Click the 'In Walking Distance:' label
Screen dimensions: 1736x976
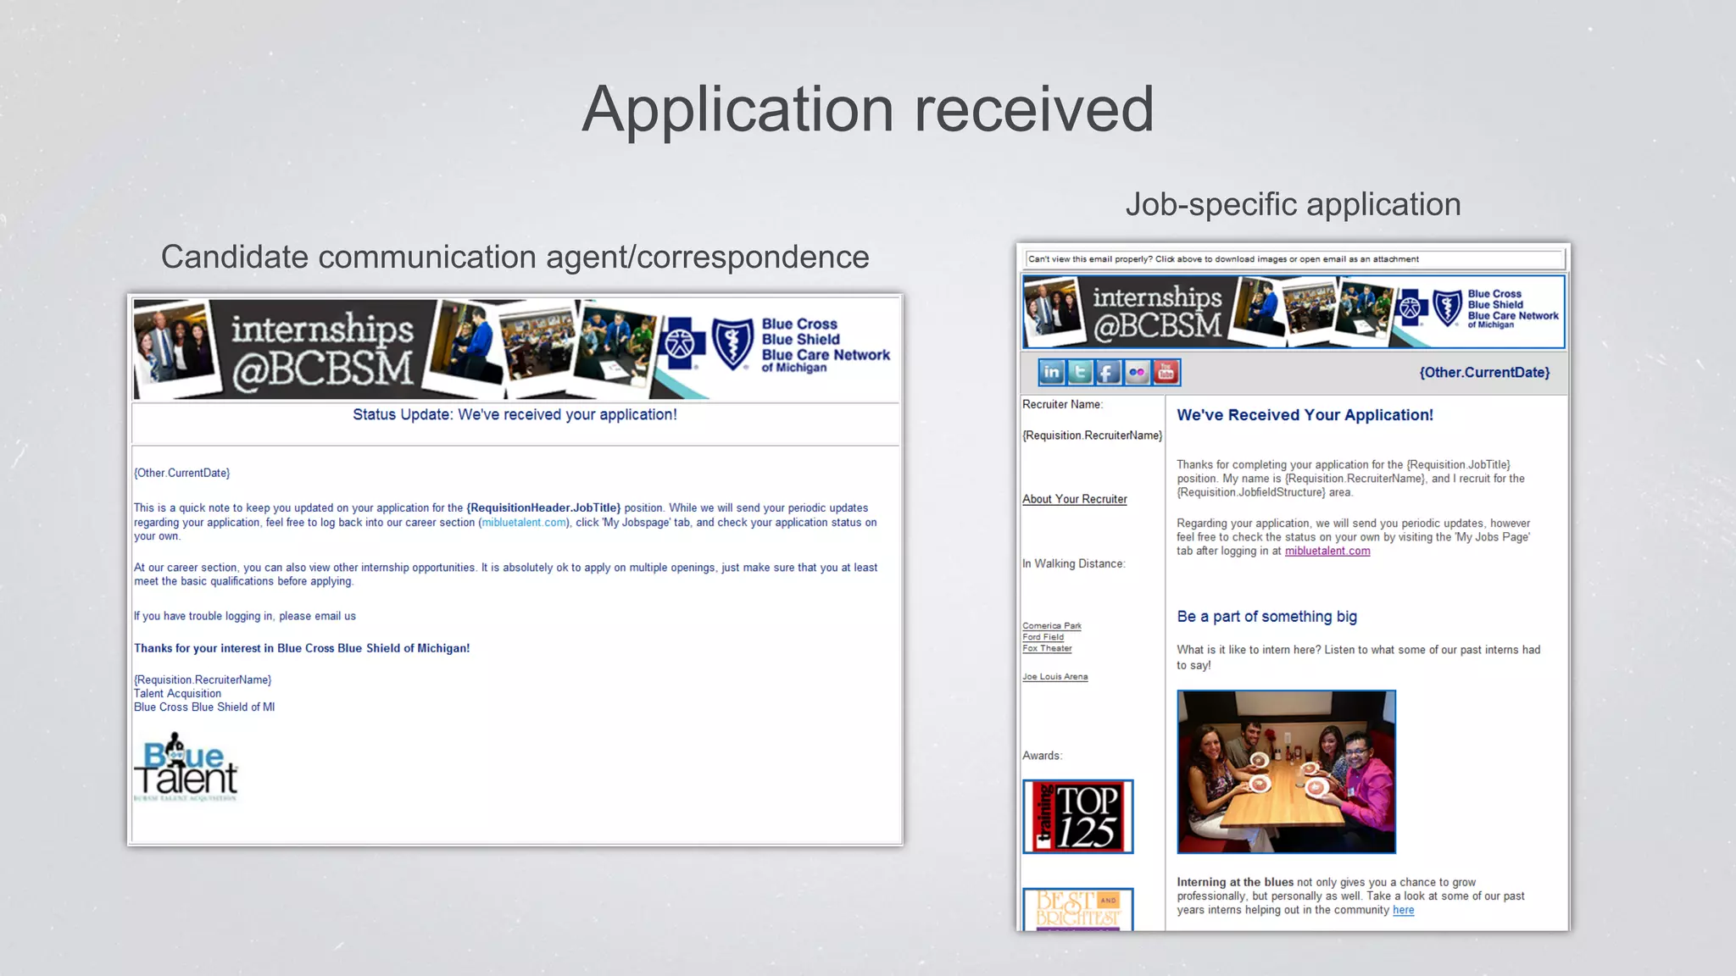pyautogui.click(x=1074, y=564)
